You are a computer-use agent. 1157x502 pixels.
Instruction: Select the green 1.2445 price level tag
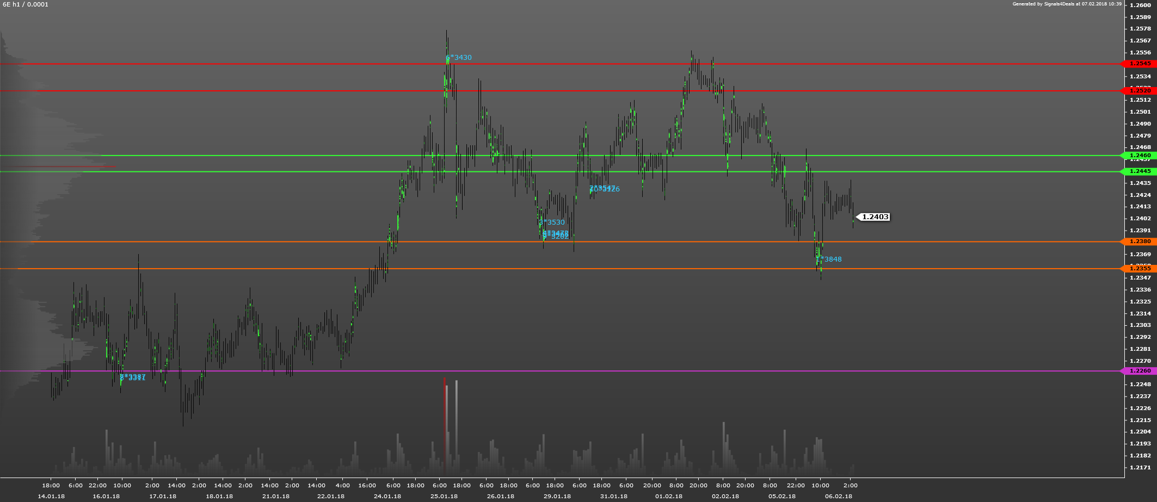1140,171
